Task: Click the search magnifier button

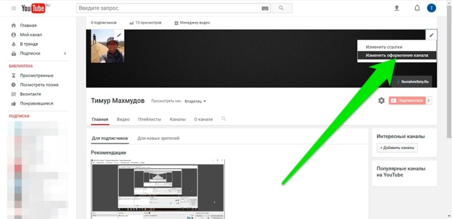Action: point(281,8)
